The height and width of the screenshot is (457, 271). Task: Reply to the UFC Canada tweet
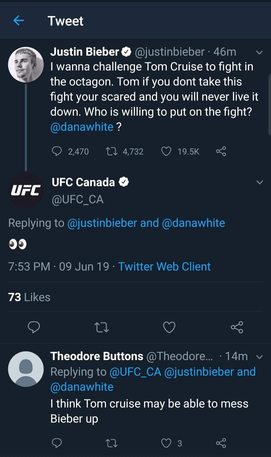click(34, 327)
